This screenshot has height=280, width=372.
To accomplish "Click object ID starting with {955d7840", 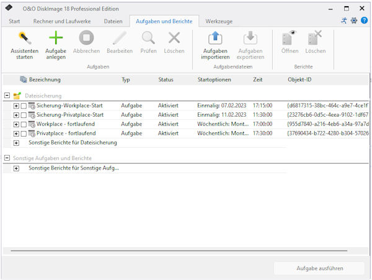I will [x=327, y=124].
